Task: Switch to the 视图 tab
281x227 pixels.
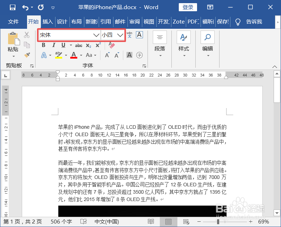Action: pyautogui.click(x=149, y=22)
